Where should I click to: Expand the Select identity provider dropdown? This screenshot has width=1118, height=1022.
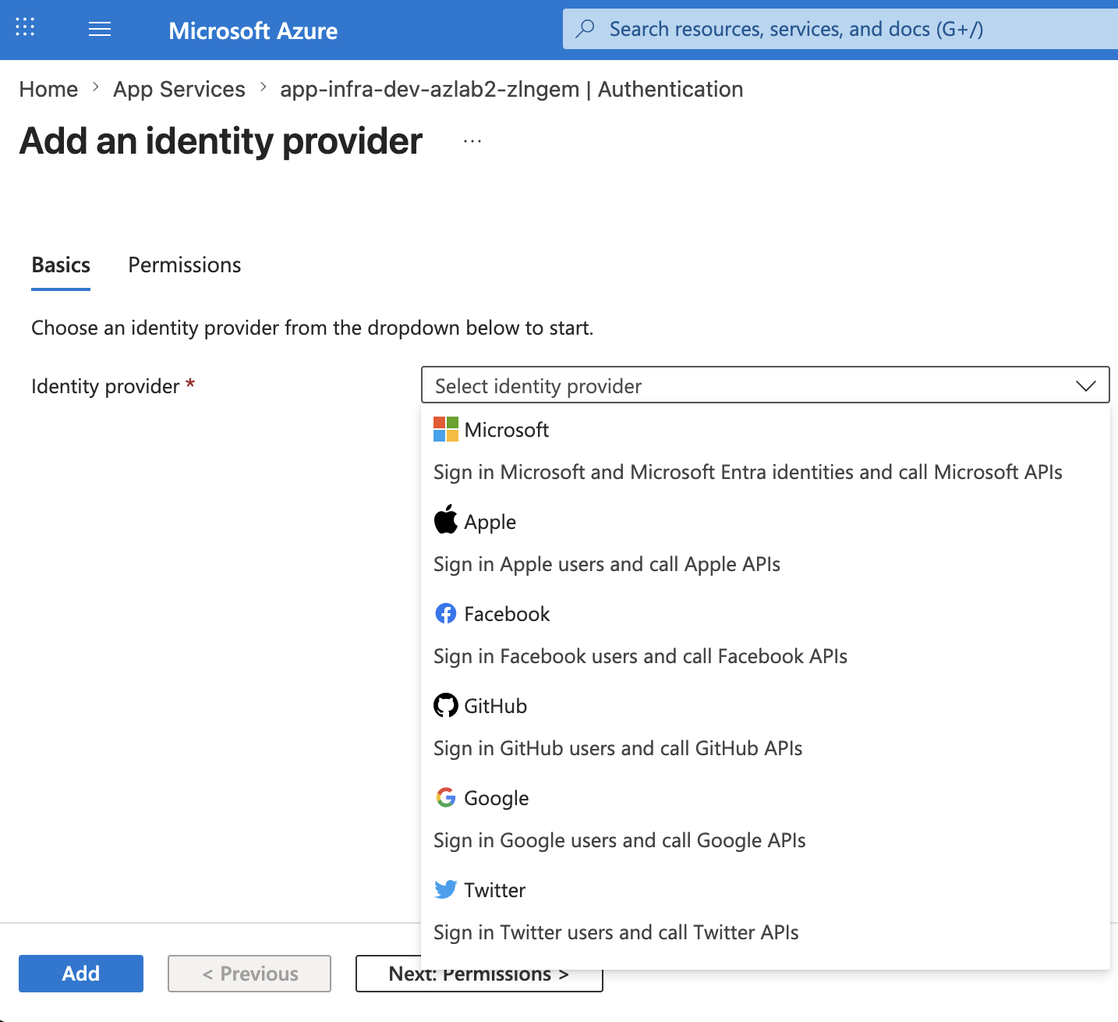pos(765,385)
